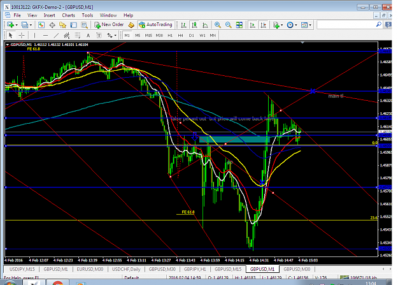Open the Navigator folder-star icon
The height and width of the screenshot is (285, 398).
[x=62, y=25]
